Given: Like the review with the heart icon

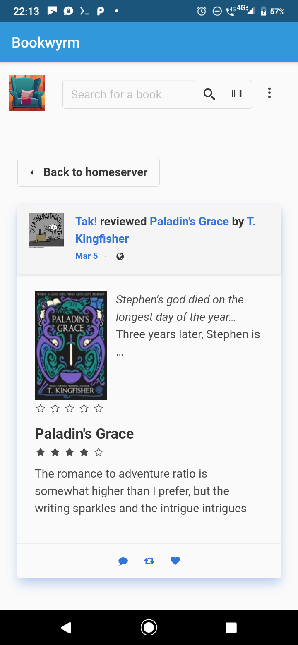Looking at the screenshot, I should (x=175, y=561).
